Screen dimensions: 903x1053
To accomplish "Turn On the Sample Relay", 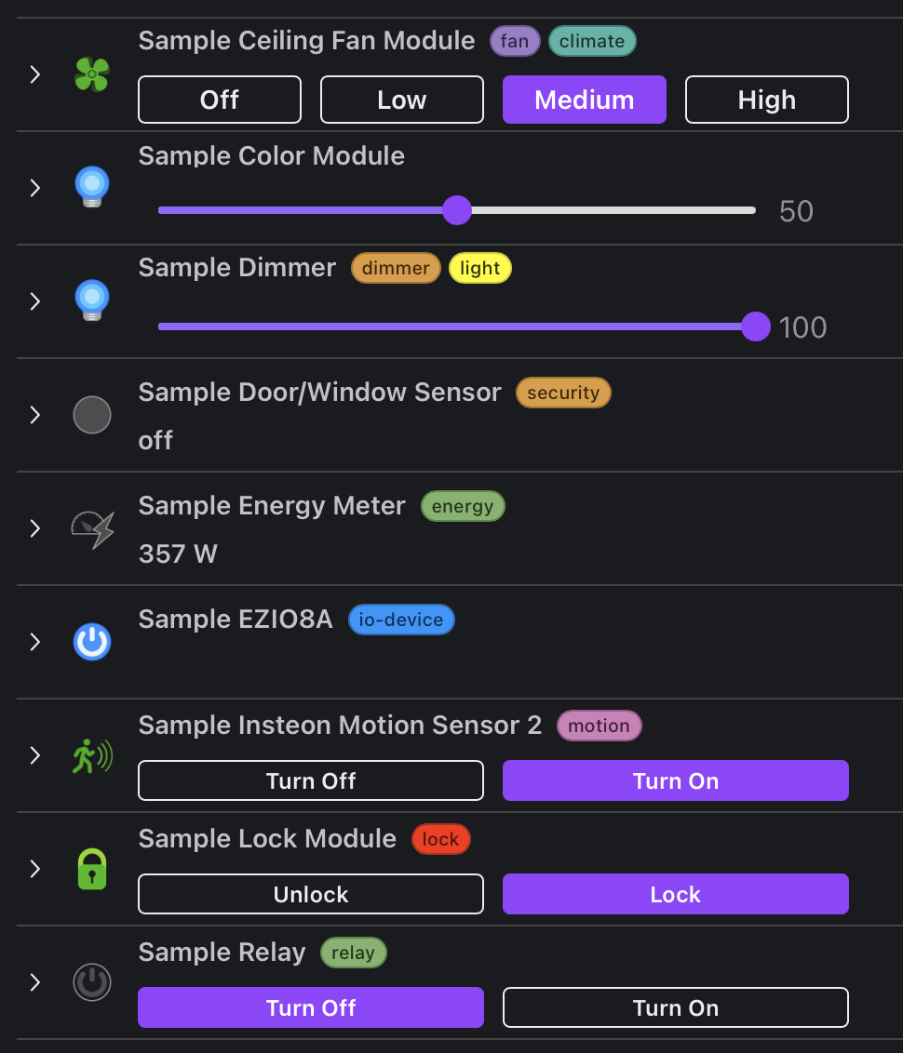I will point(676,1007).
